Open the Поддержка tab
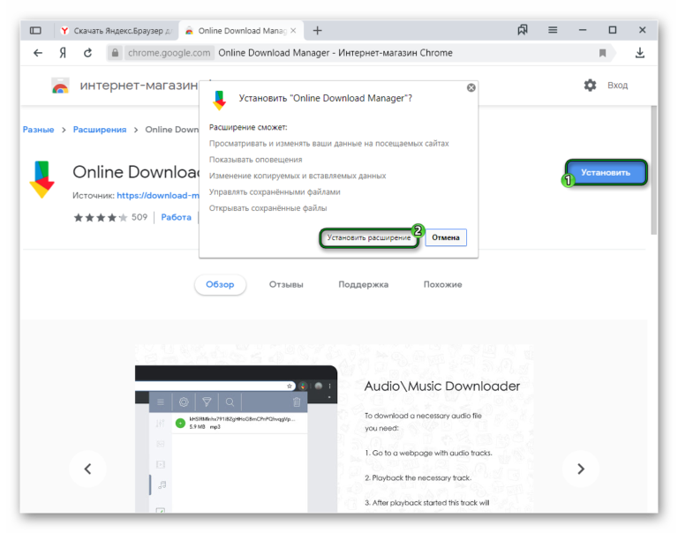 click(x=363, y=284)
